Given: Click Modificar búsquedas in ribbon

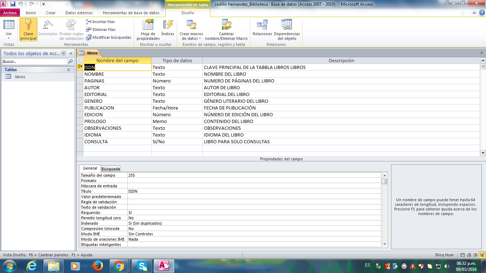Looking at the screenshot, I should [109, 37].
